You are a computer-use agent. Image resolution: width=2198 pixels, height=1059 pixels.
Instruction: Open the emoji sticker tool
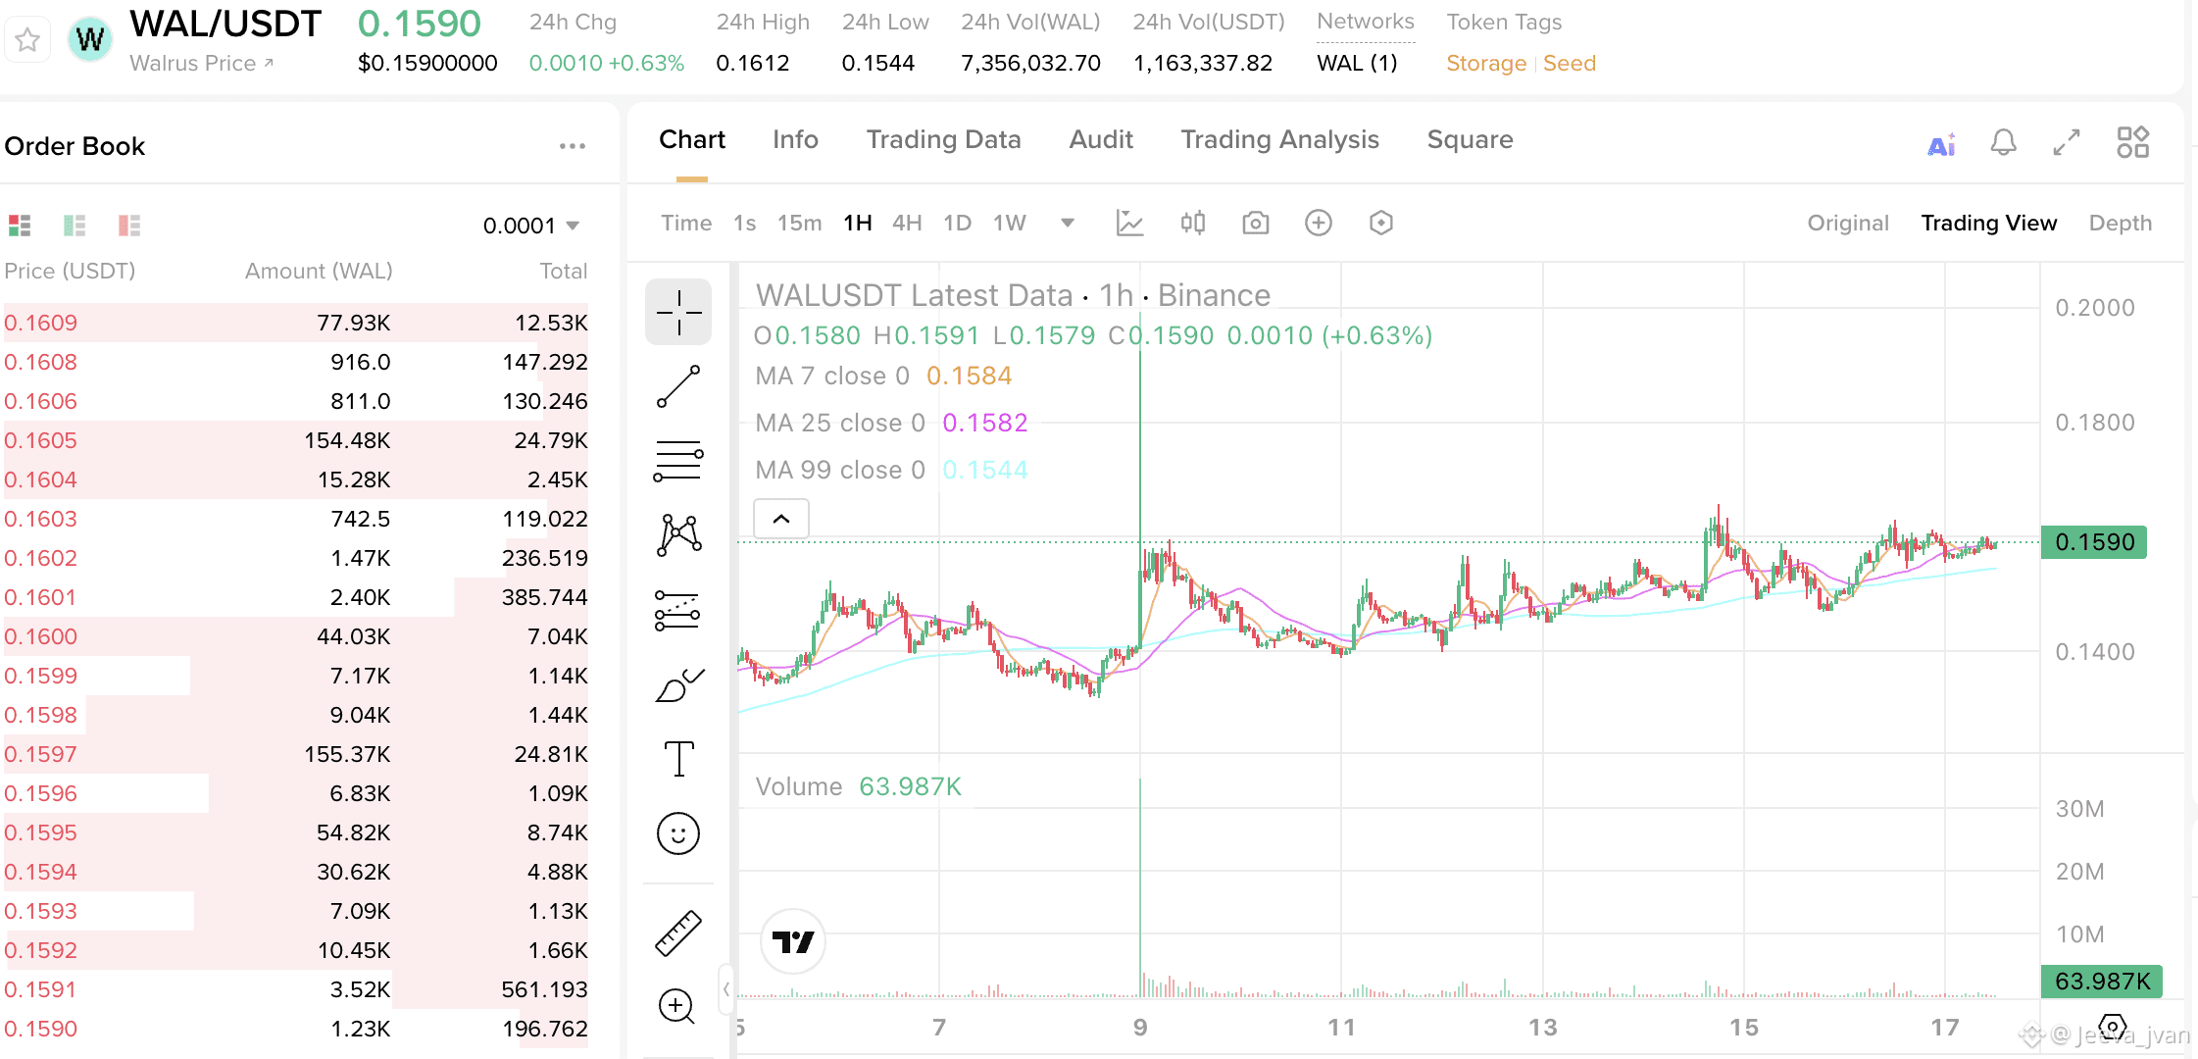pyautogui.click(x=678, y=833)
